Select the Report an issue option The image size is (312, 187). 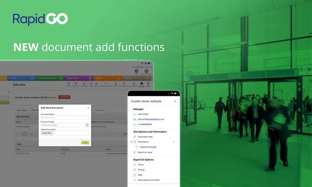click(145, 152)
